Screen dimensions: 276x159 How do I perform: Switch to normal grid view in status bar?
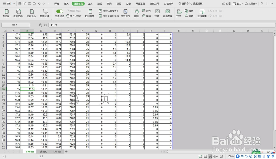click(205, 156)
